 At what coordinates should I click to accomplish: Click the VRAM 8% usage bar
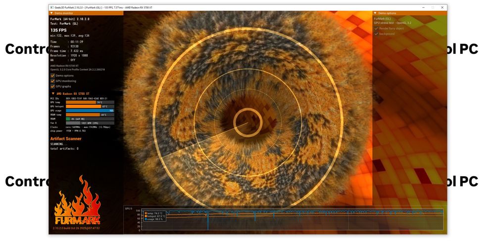click(90, 119)
